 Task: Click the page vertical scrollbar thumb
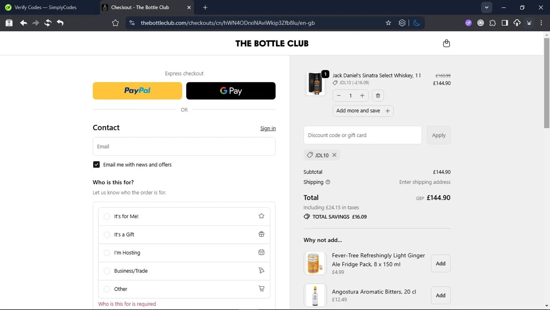547,82
